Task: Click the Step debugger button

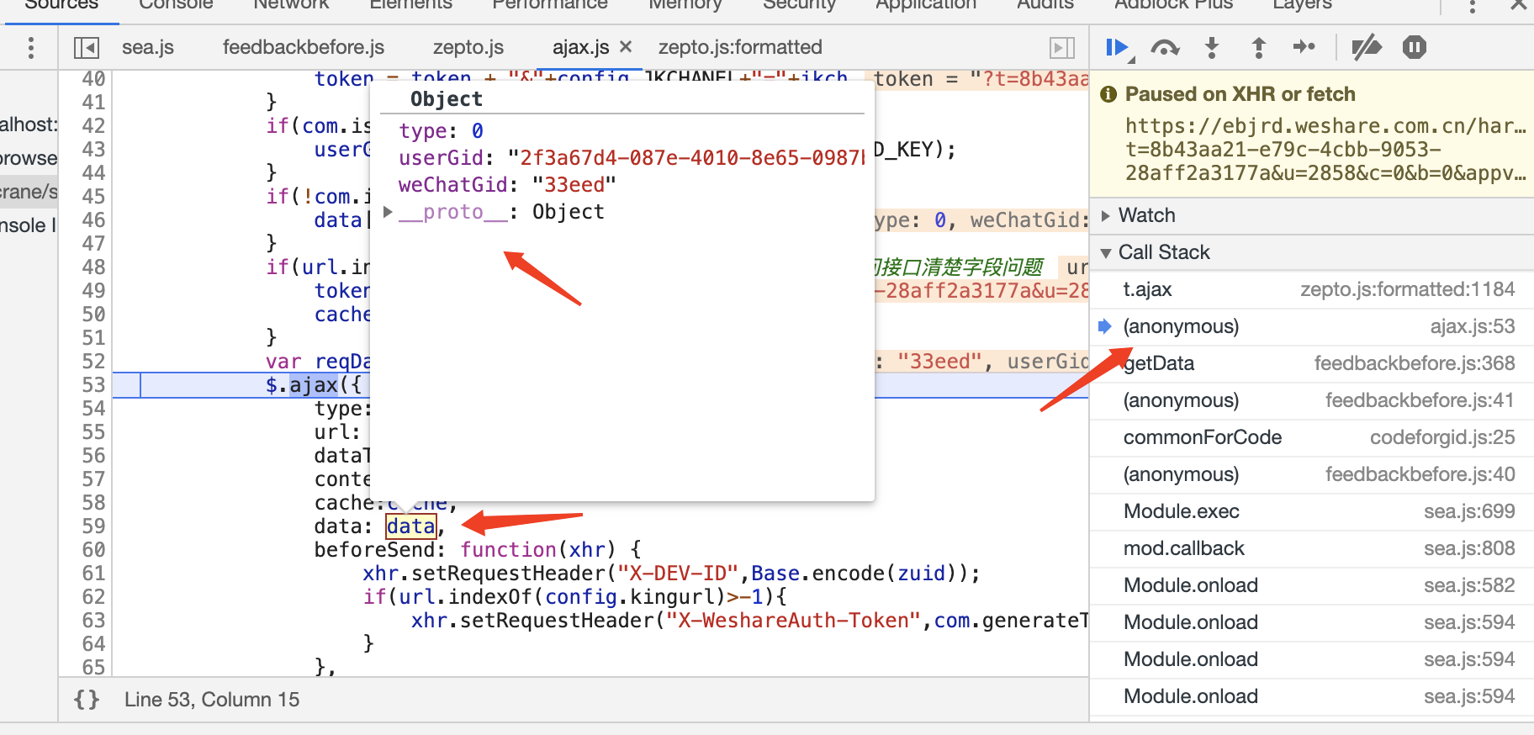Action: coord(1304,47)
